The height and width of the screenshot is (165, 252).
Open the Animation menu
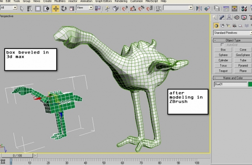[86, 1]
